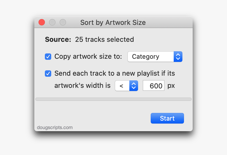Toggle the Send each track to playlist checkbox
This screenshot has width=227, height=155.
(48, 74)
